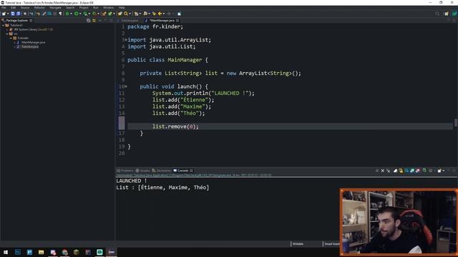
Task: Select the Java perspective icon at far right
Action: click(x=454, y=14)
